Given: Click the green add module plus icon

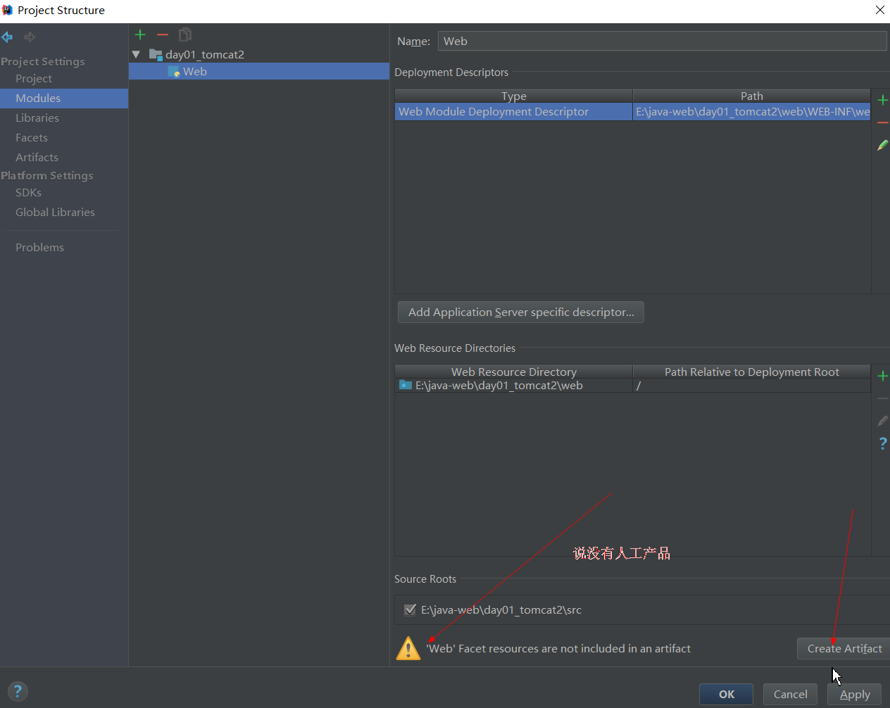Looking at the screenshot, I should click(140, 34).
